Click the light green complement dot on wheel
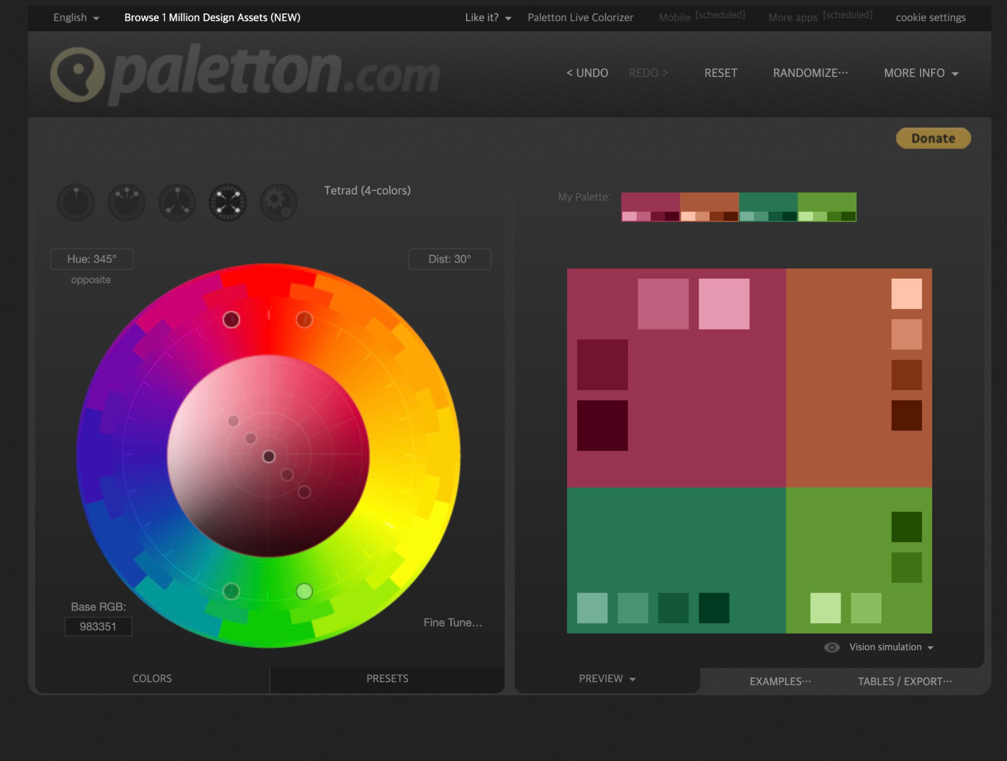The image size is (1007, 761). point(304,591)
